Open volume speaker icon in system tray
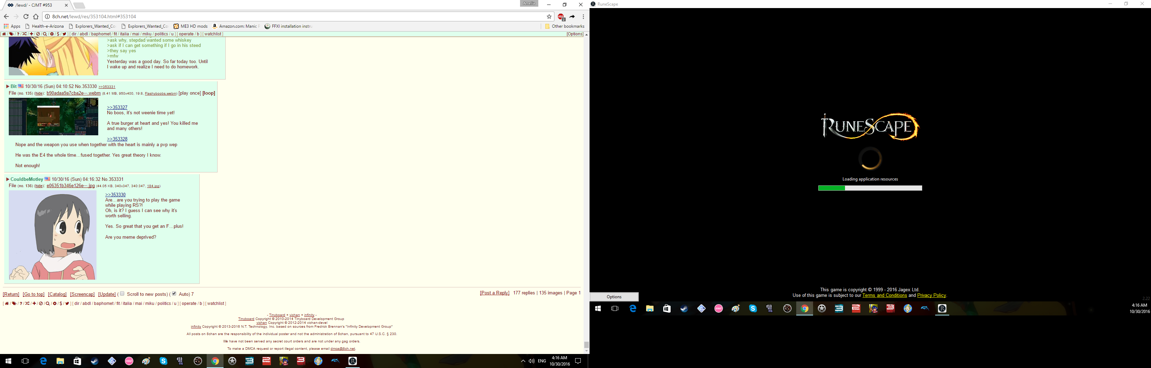Image resolution: width=1151 pixels, height=368 pixels. pos(531,361)
